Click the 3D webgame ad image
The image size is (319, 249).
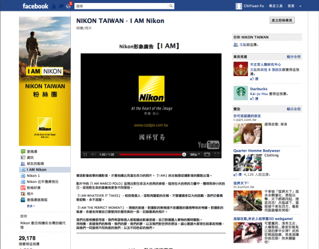248,232
